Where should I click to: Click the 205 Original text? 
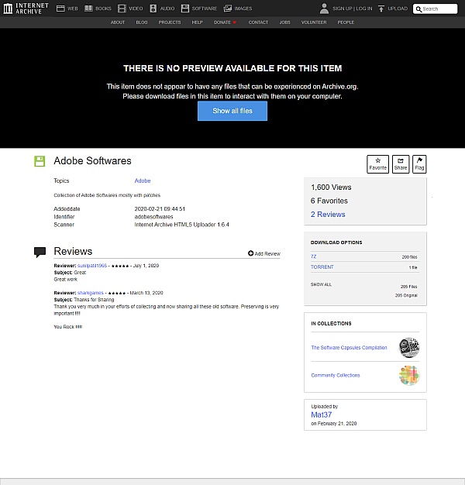406,295
